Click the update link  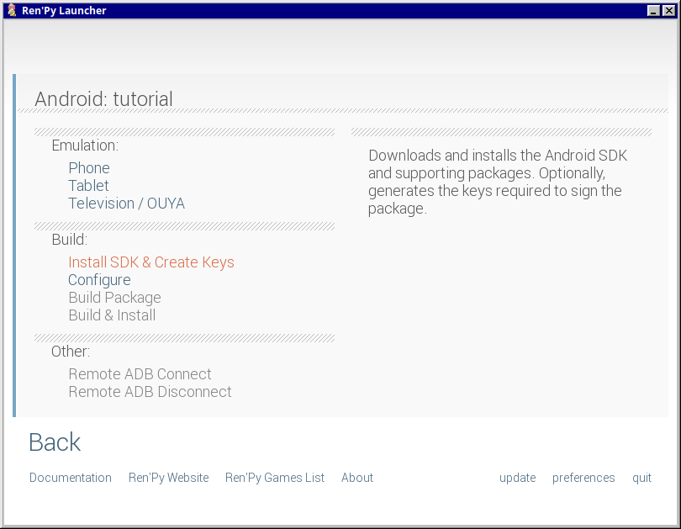click(517, 478)
